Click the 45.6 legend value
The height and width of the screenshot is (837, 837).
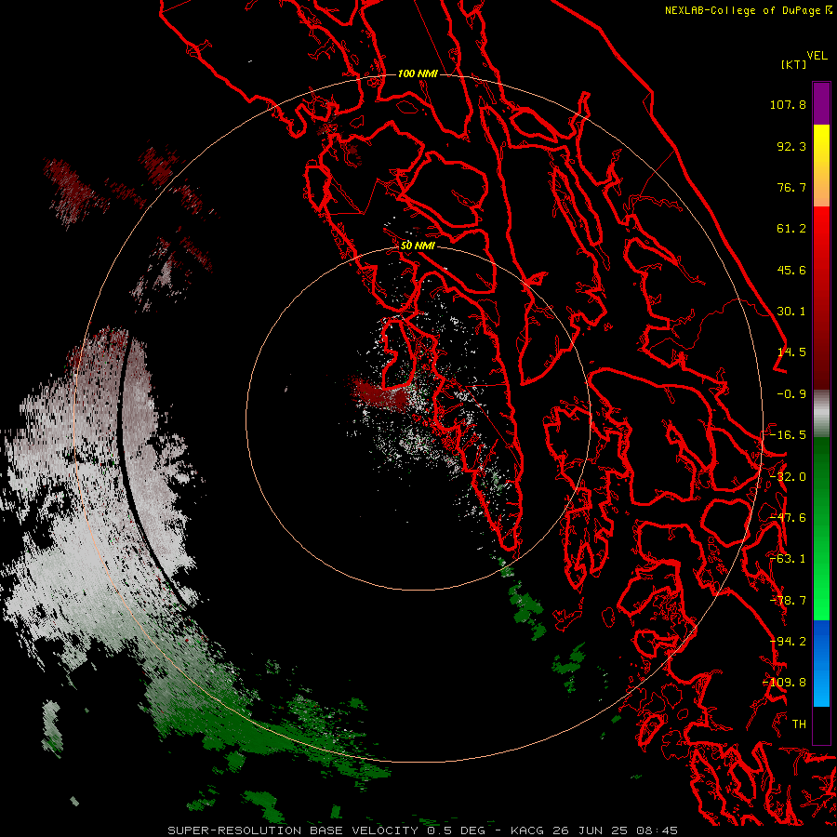click(791, 270)
